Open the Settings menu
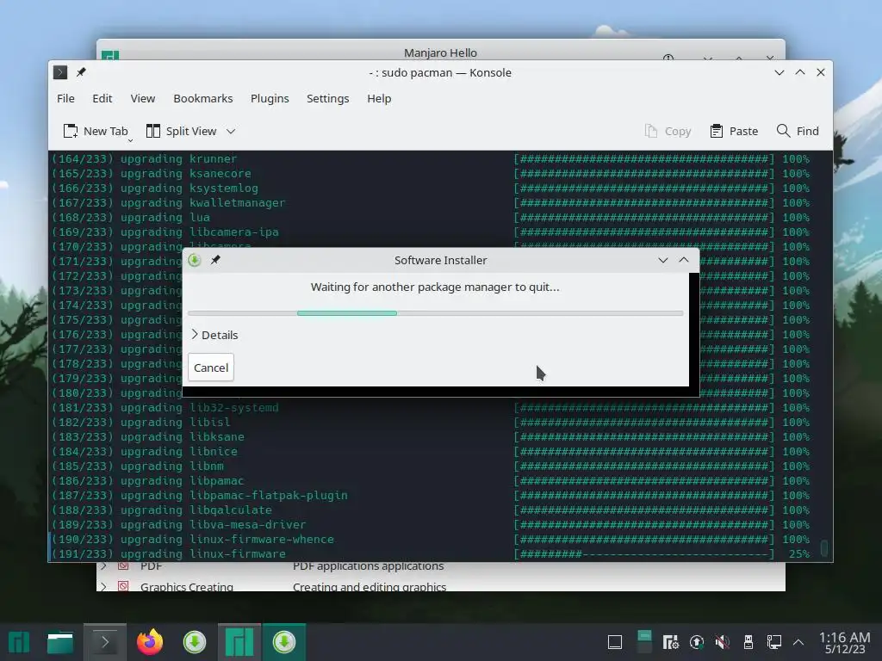Screen dimensions: 882x661 point(328,98)
